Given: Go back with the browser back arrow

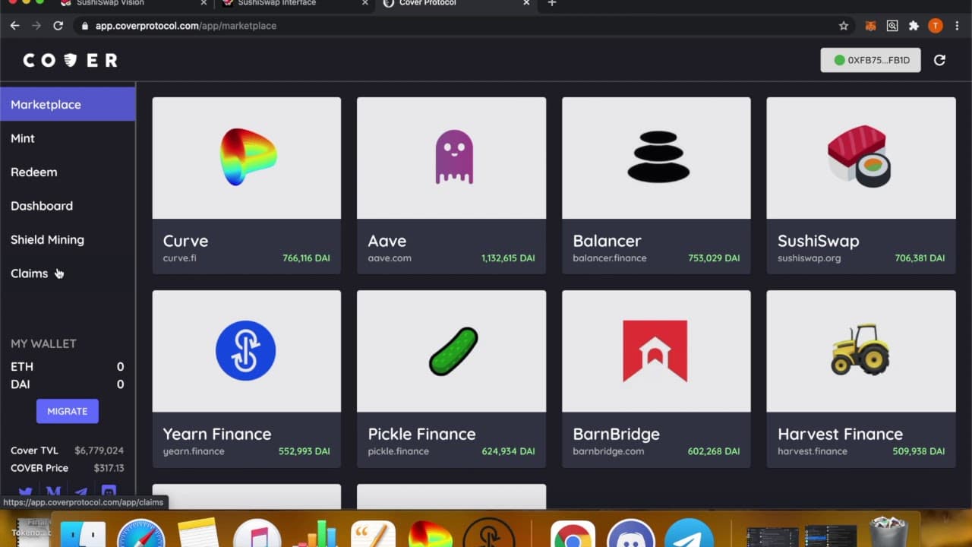Looking at the screenshot, I should click(x=14, y=26).
